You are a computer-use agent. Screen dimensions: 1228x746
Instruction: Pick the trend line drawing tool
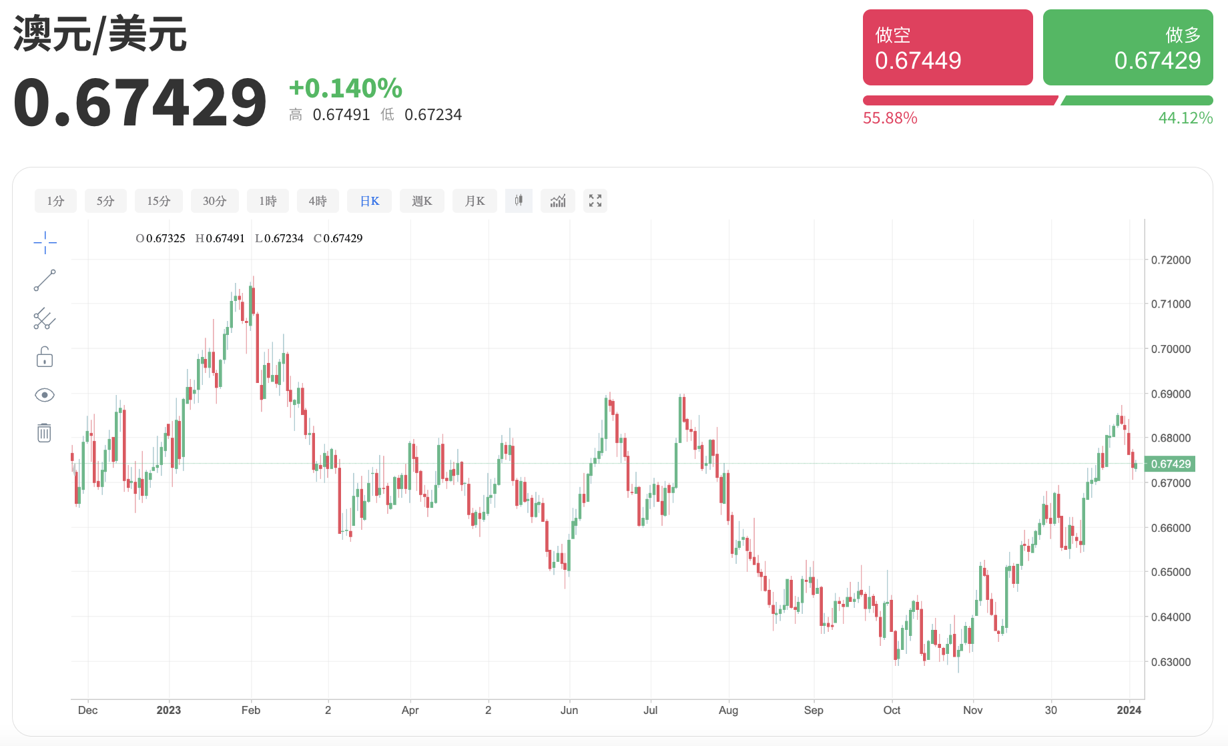[45, 280]
